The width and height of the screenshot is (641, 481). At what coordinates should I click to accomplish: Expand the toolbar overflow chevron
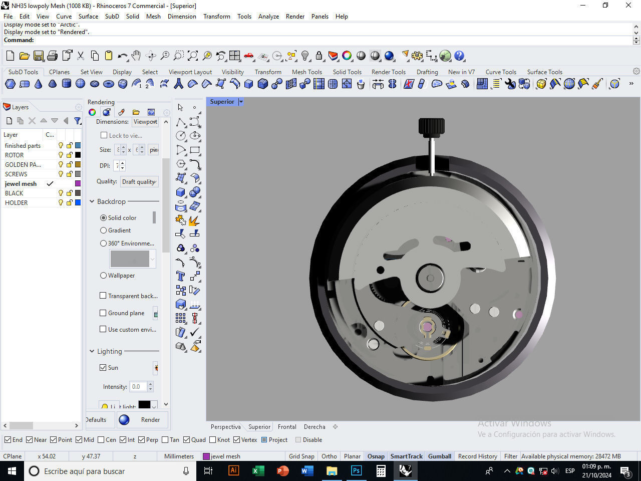click(631, 84)
